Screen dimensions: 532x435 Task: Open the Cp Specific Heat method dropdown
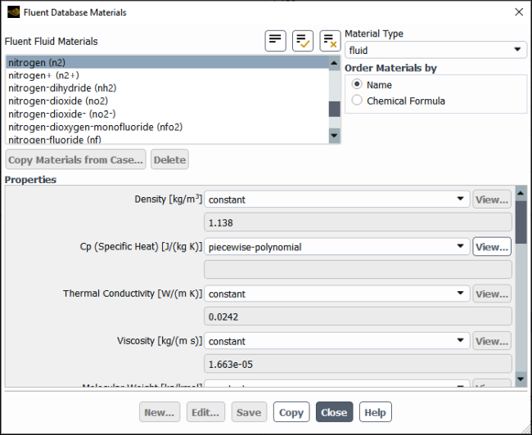click(x=336, y=246)
